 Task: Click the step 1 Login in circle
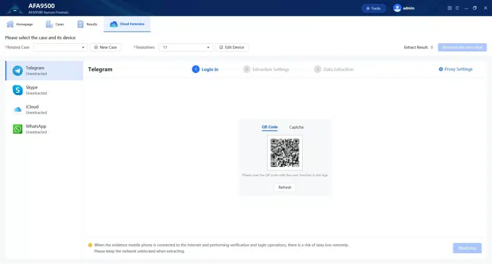[x=196, y=69]
